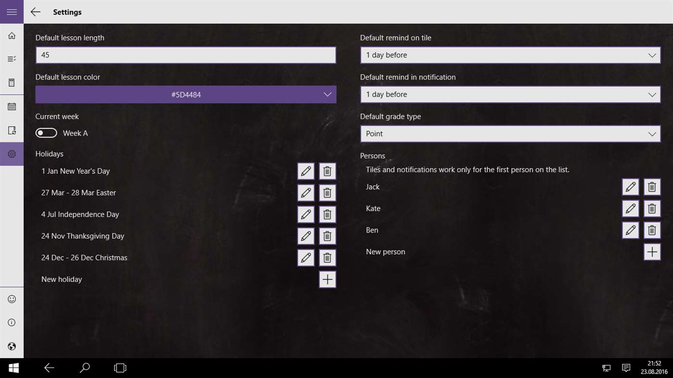Viewport: 673px width, 378px height.
Task: Click the 'Jack' person name
Action: point(373,187)
